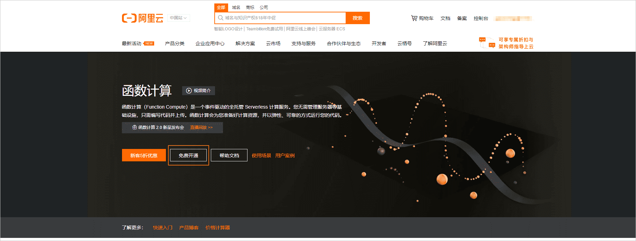Open the 了解阿里云 menu
The width and height of the screenshot is (636, 241).
click(x=435, y=43)
